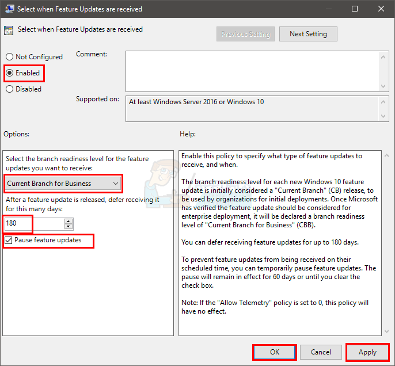This screenshot has height=366, width=395.
Task: Click Comment box scroll up arrow
Action: click(x=383, y=57)
